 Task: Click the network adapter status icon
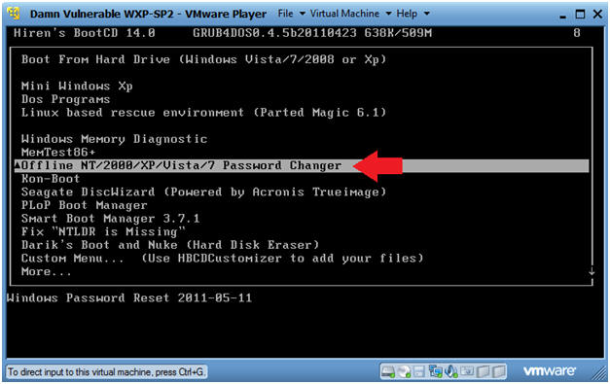435,372
